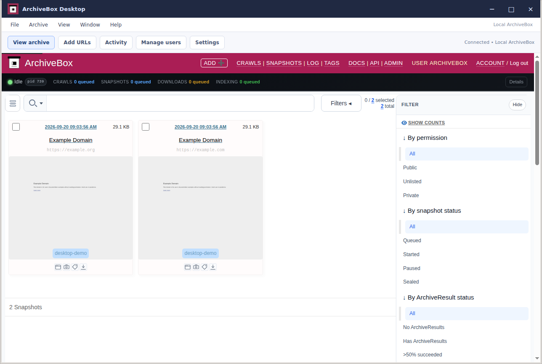542x364 pixels.
Task: Open the example.com page thumbnail
Action: 200,208
